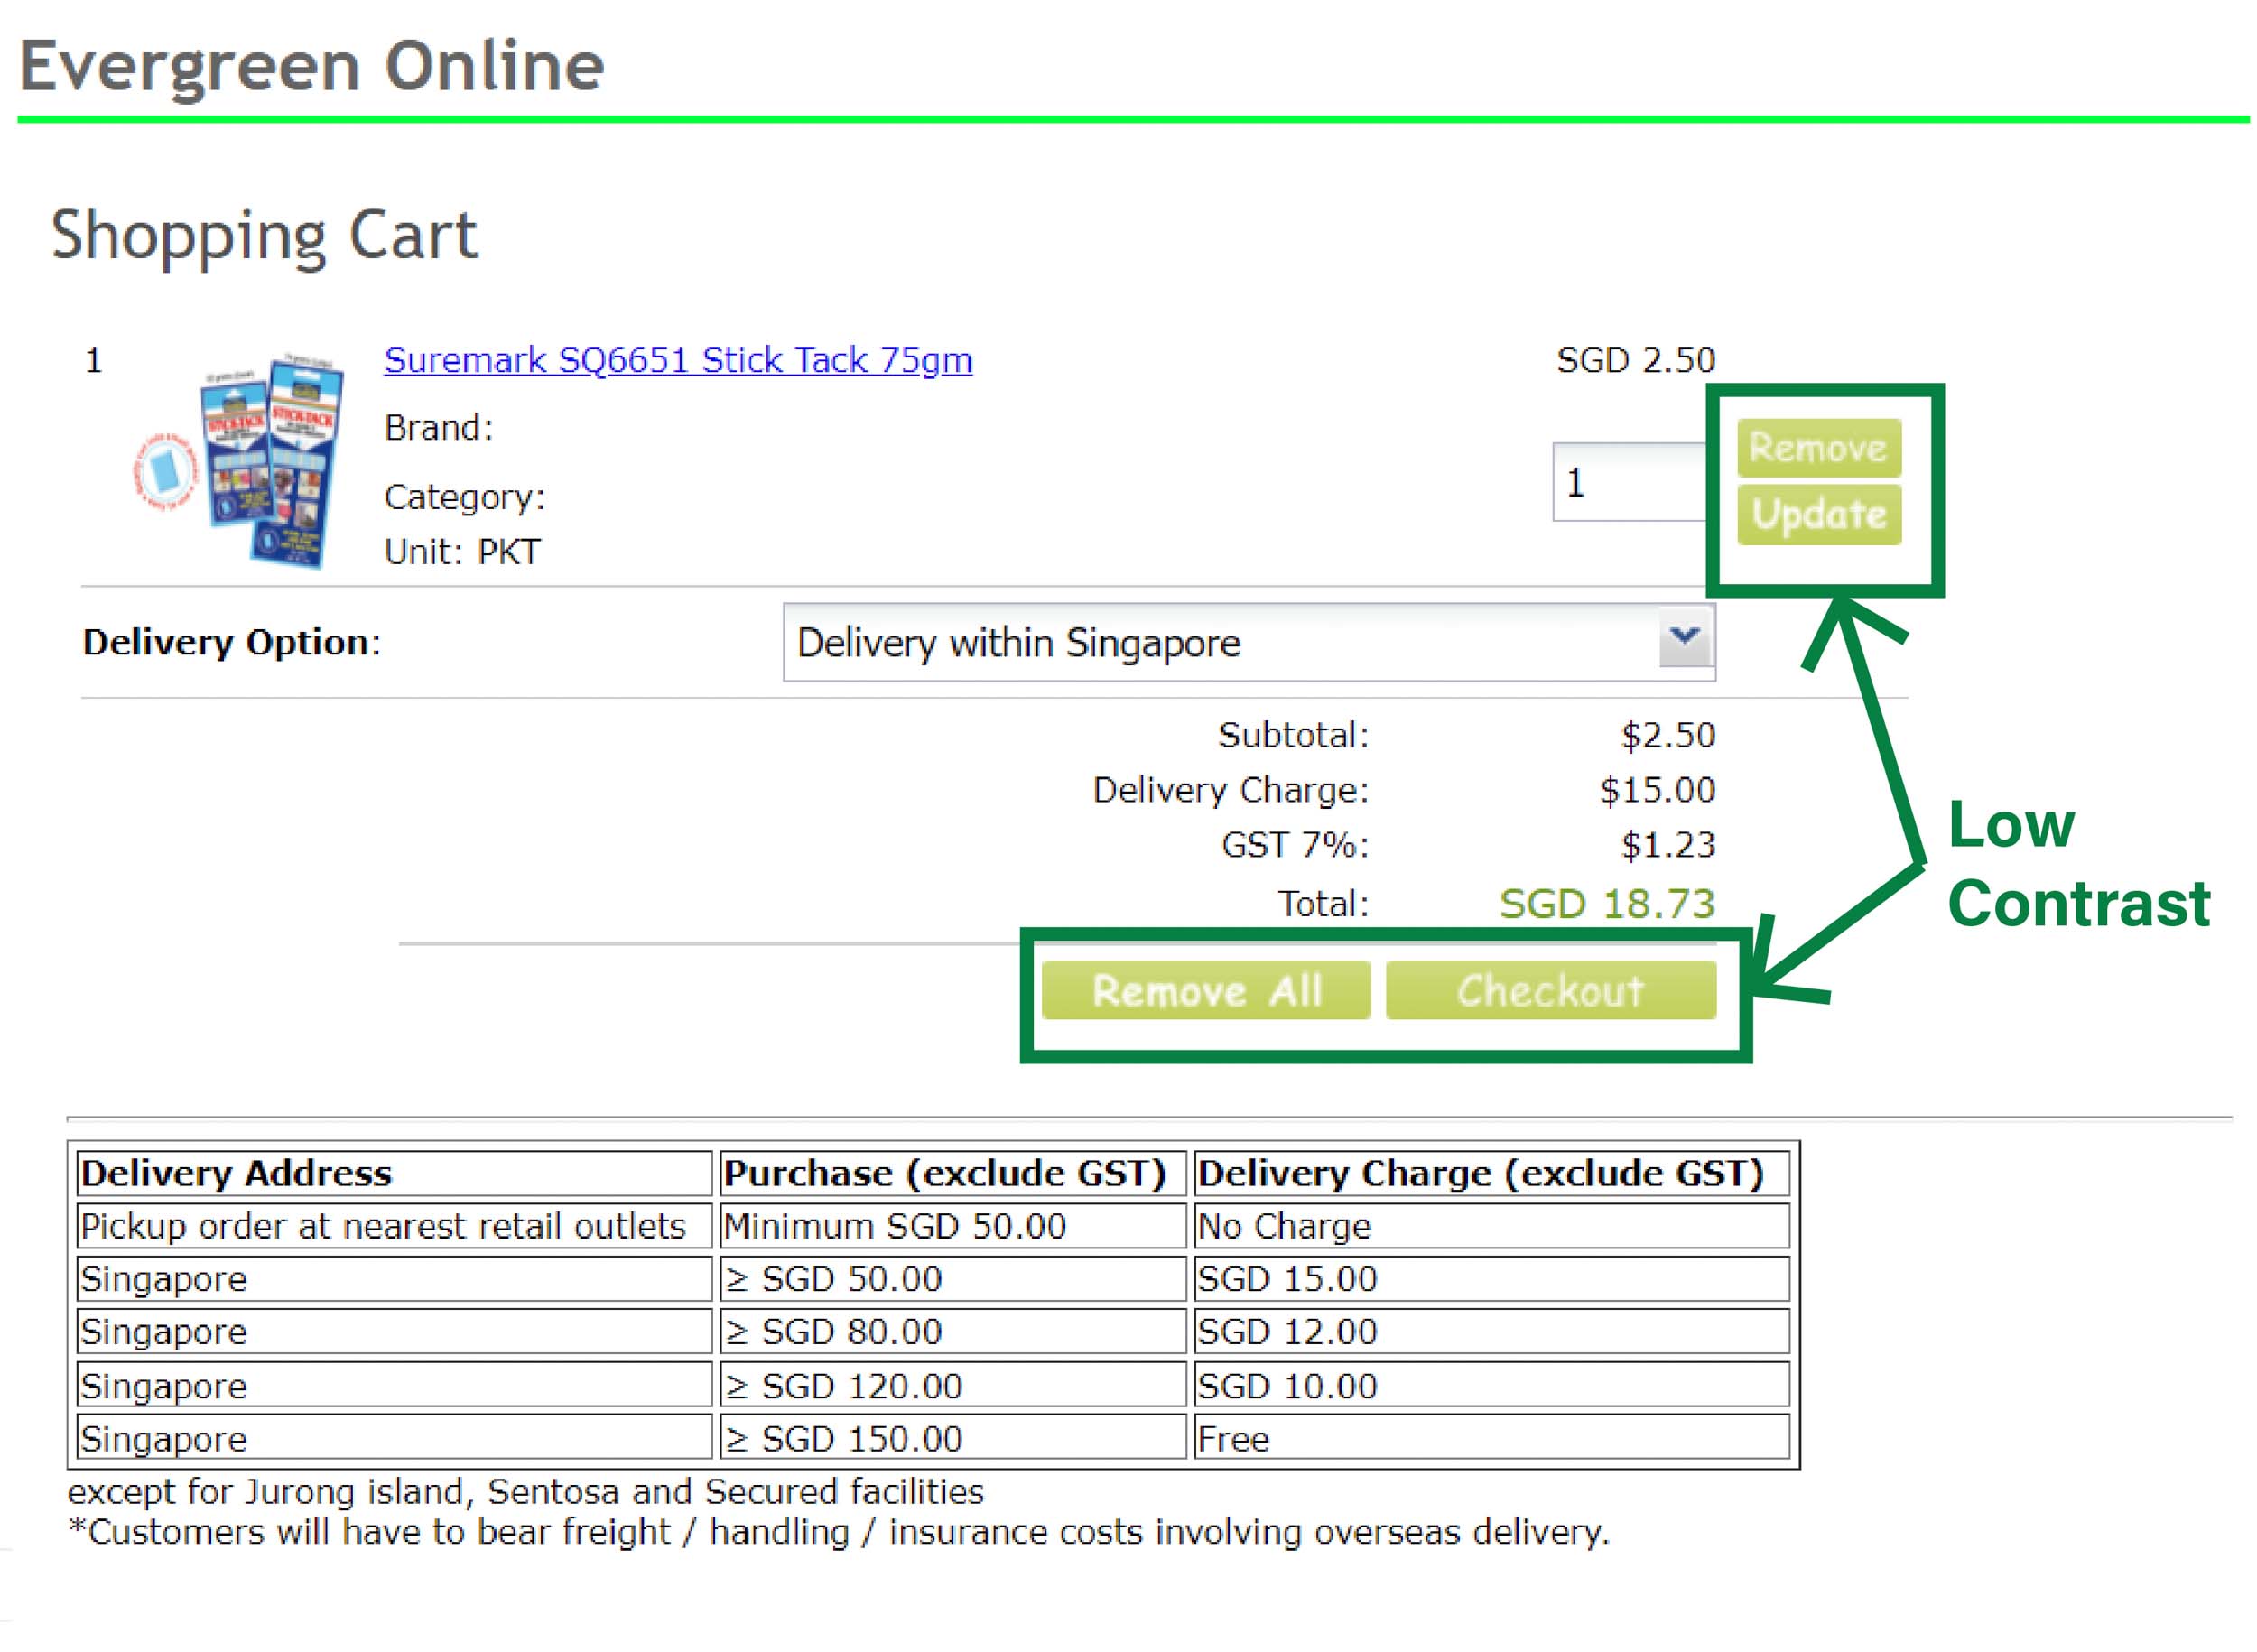Open Suremark SQ6651 Stick Tack product link
The height and width of the screenshot is (1652, 2257).
click(677, 359)
